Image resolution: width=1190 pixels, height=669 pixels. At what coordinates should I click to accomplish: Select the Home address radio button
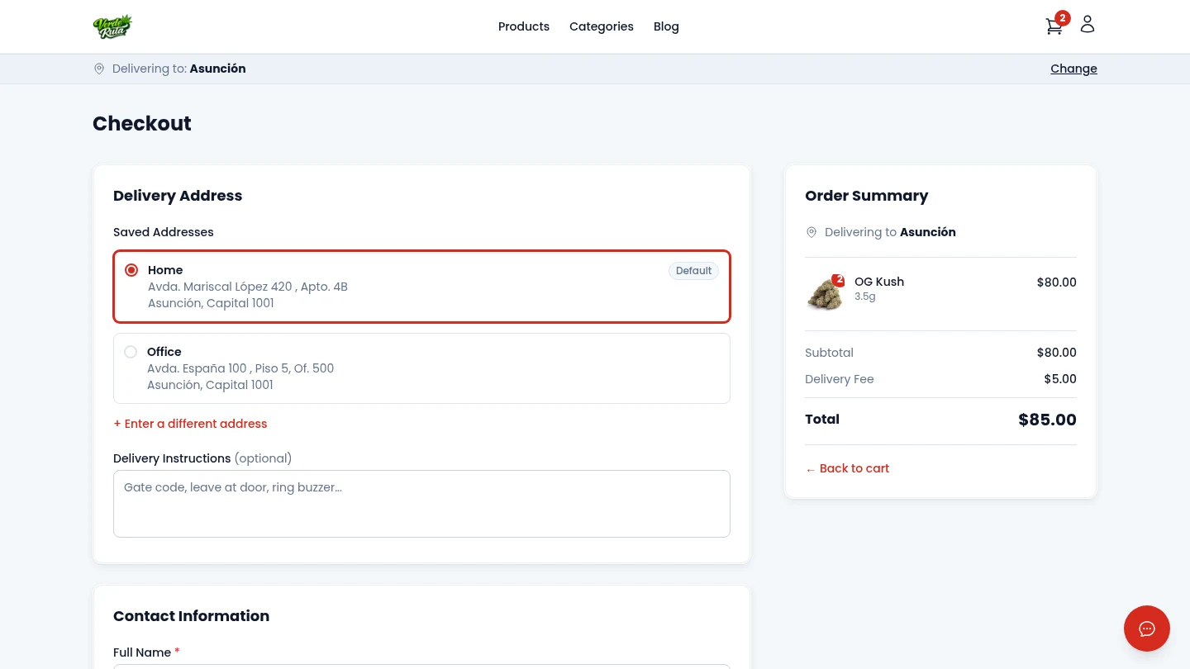131,270
